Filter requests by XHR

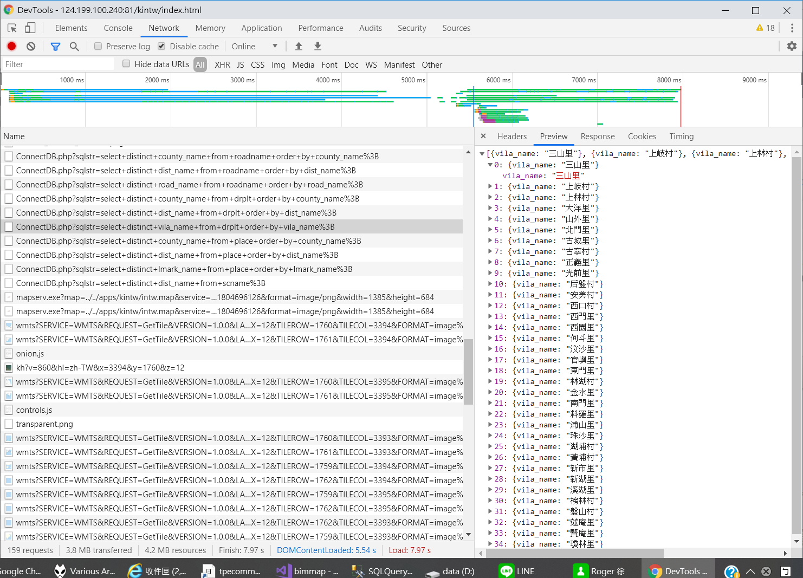click(222, 64)
